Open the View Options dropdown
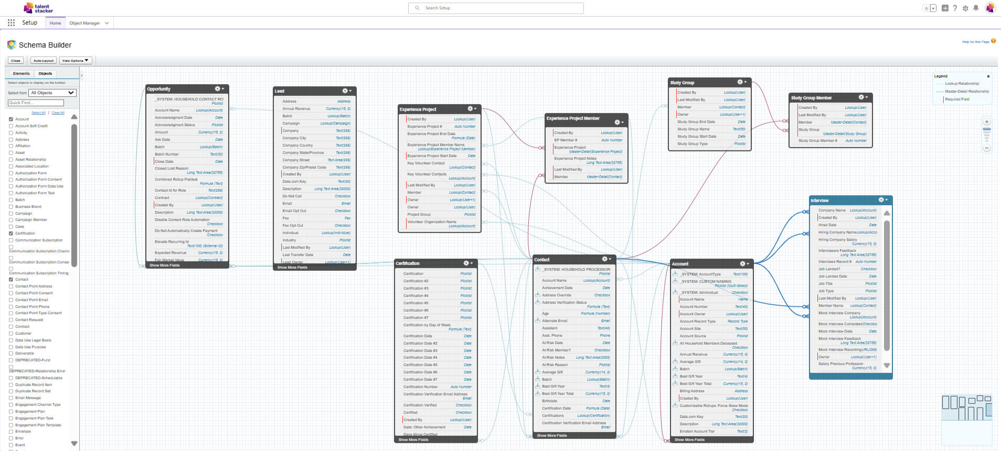Screen dimensions: 1001x451 (76, 61)
